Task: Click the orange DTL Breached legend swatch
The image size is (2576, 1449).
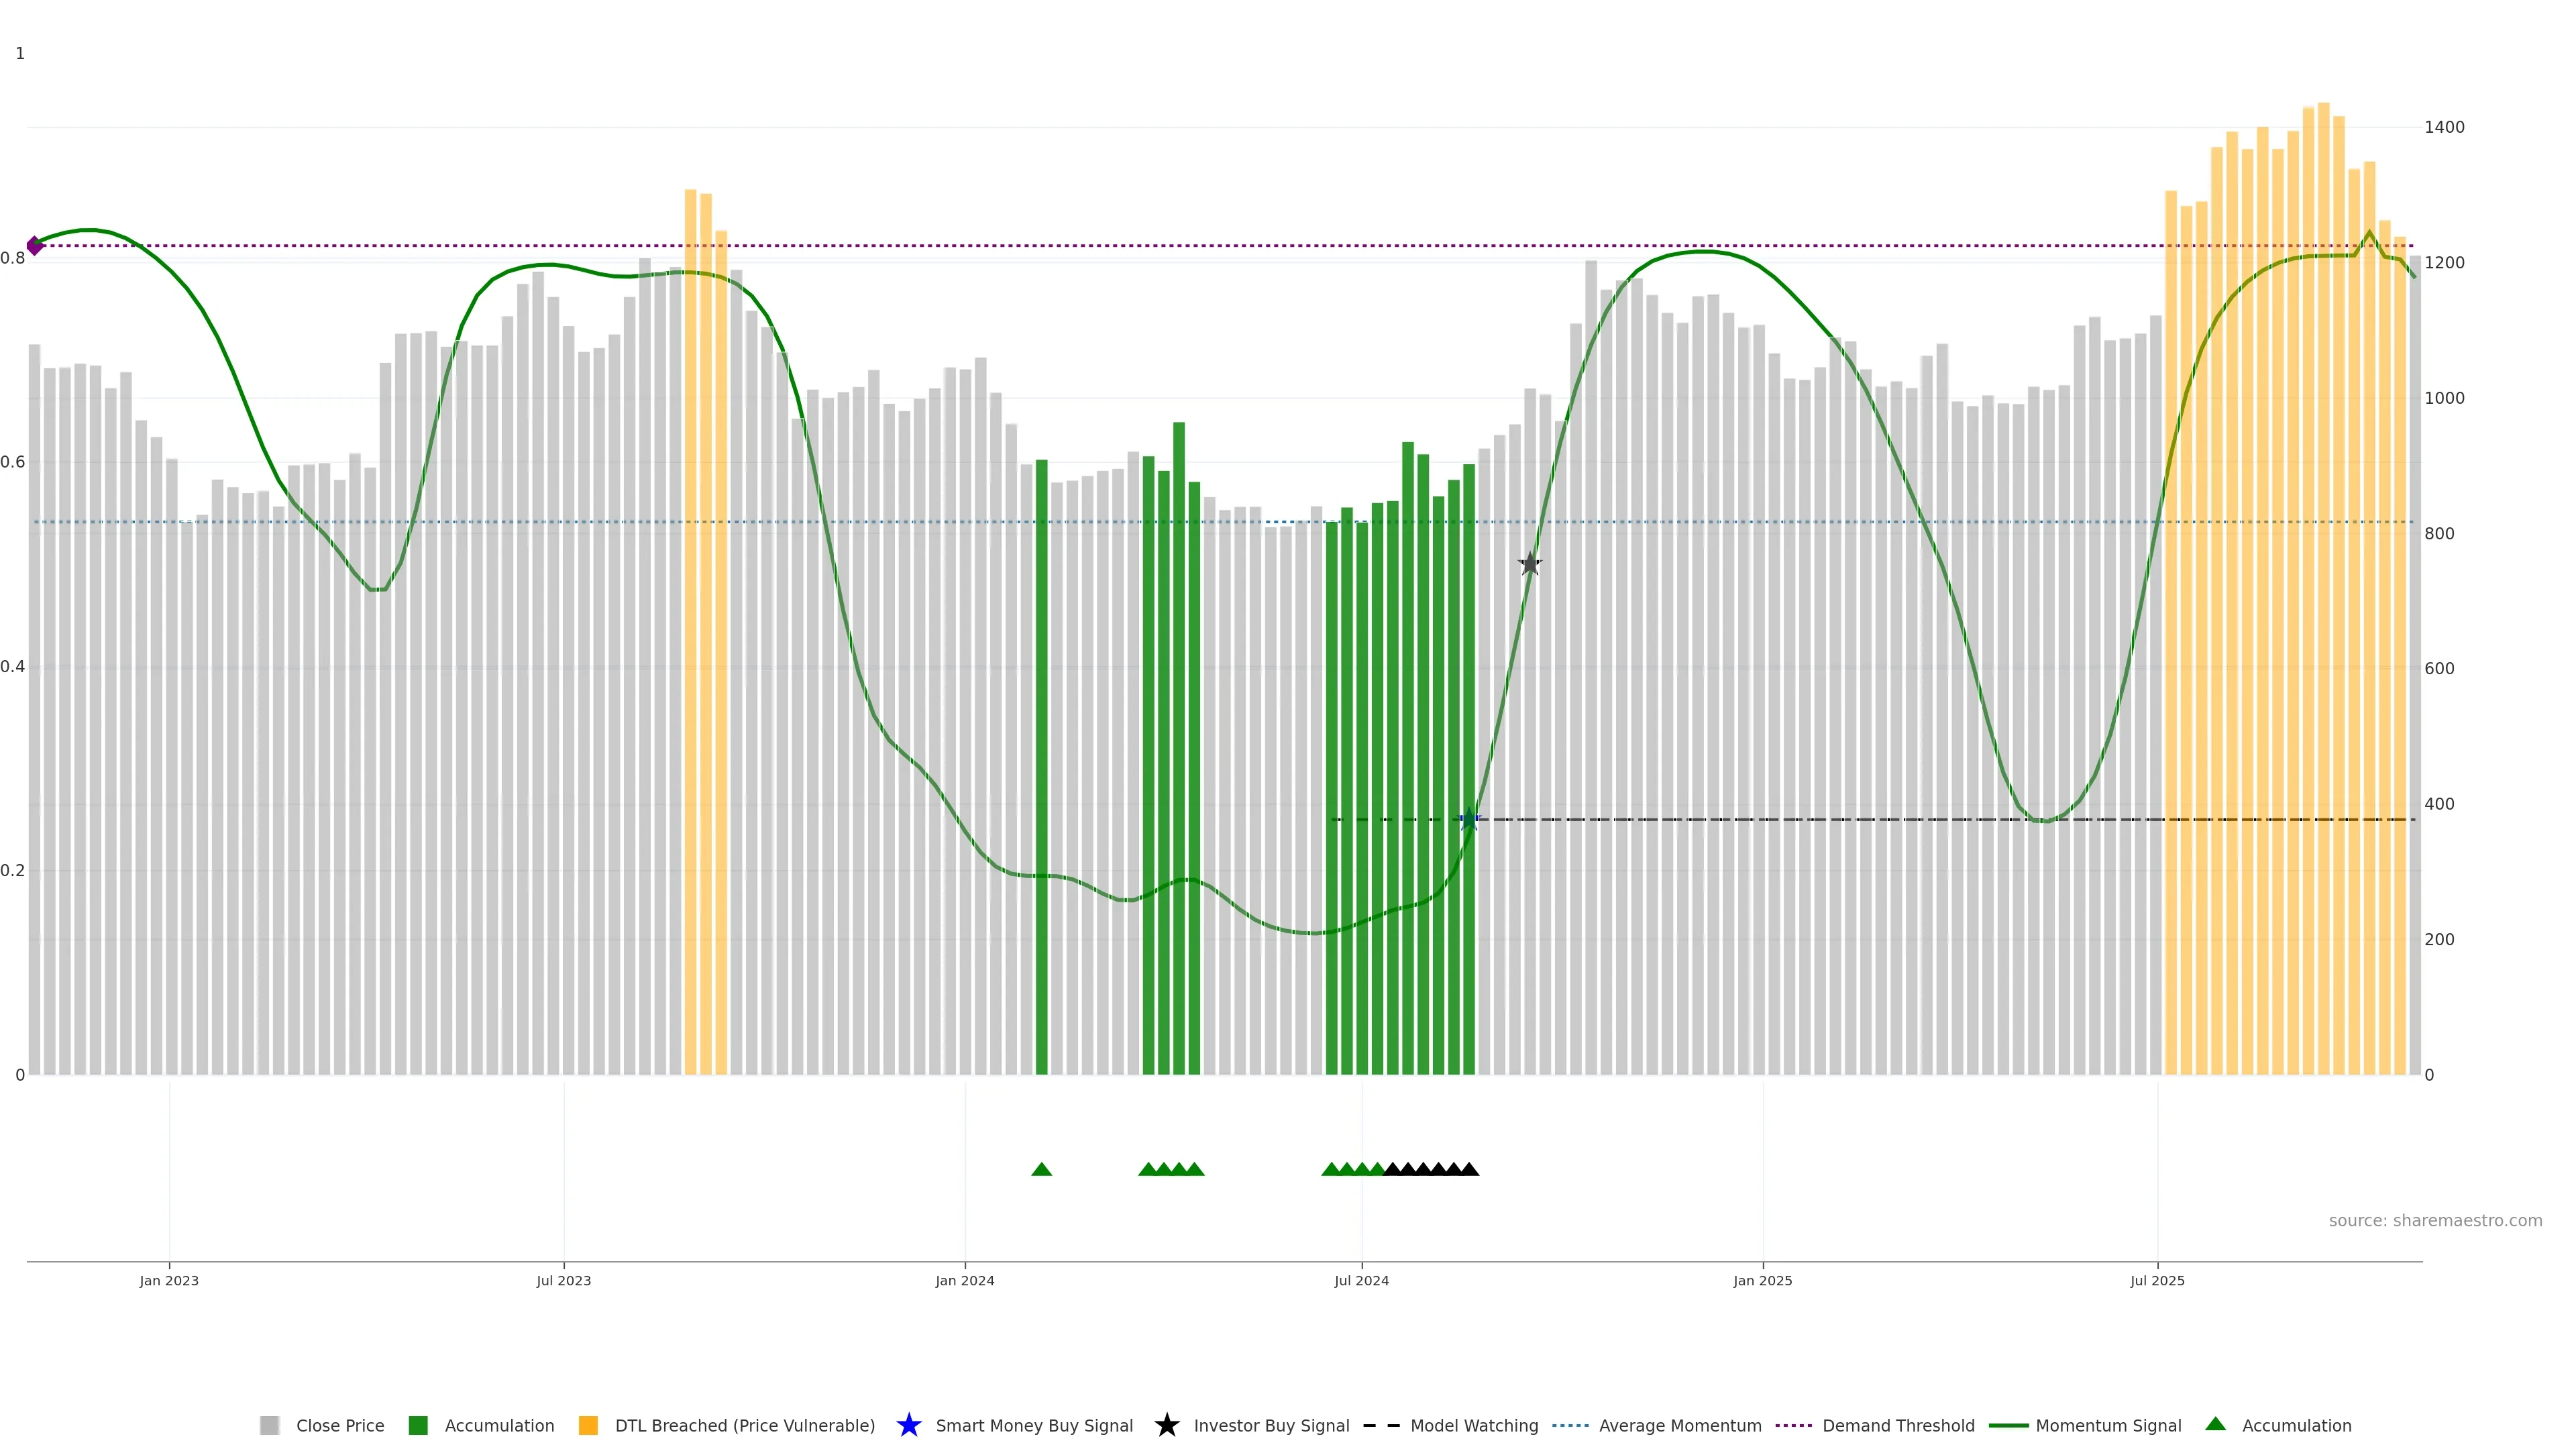Action: pos(588,1426)
